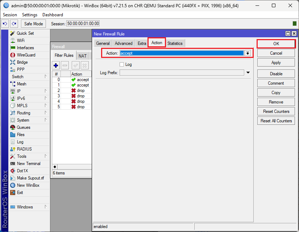Image resolution: width=299 pixels, height=232 pixels.
Task: Expand the IP submenu
Action: [29, 91]
